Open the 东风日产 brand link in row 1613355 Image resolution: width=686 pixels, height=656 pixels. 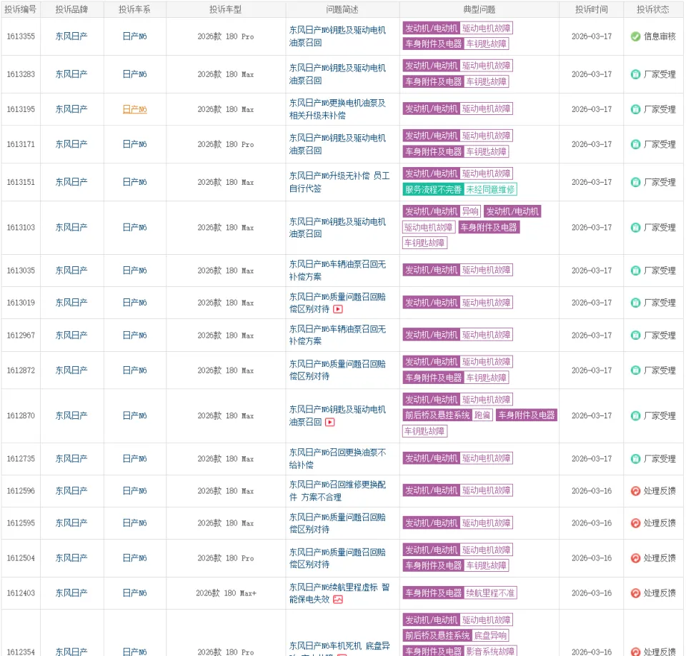71,36
